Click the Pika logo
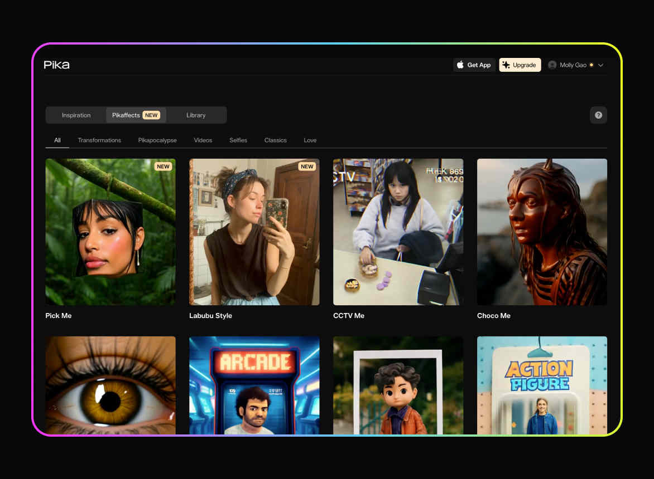 (x=56, y=65)
